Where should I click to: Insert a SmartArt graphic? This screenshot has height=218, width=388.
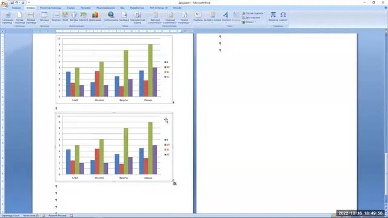(x=84, y=16)
